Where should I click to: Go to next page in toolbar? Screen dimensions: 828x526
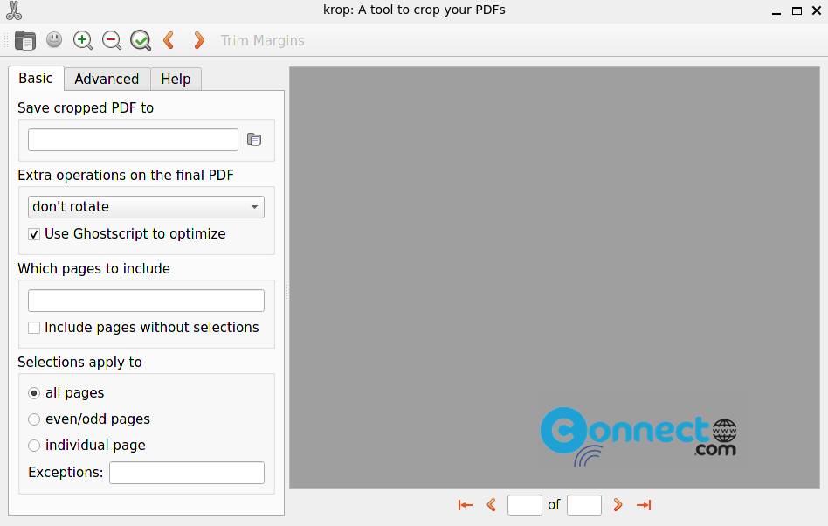click(198, 40)
